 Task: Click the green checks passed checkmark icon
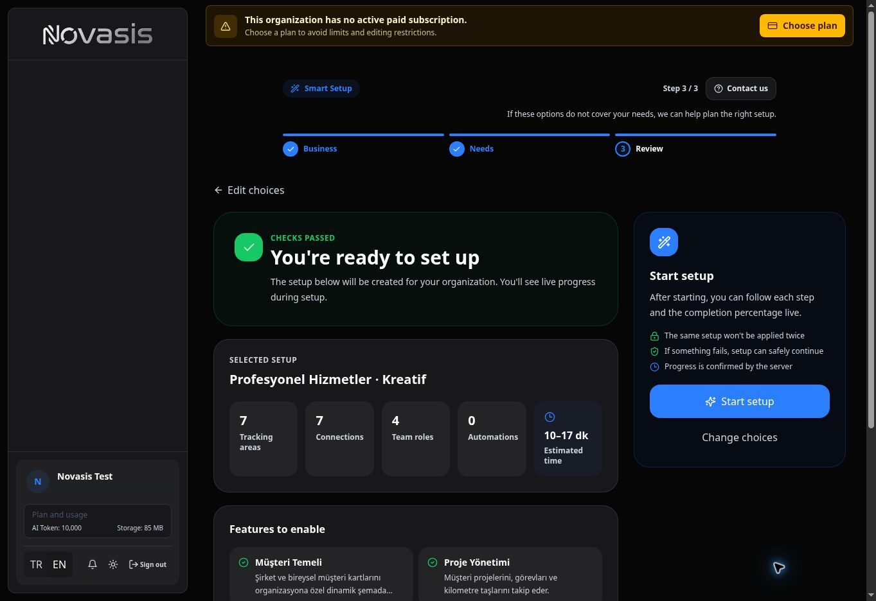(x=249, y=247)
